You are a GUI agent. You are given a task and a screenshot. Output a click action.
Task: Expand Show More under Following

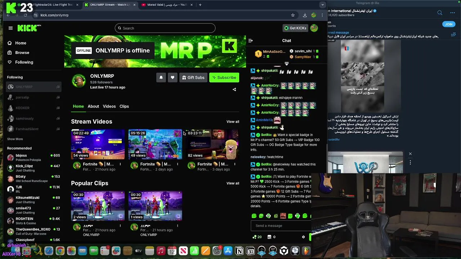15,139
